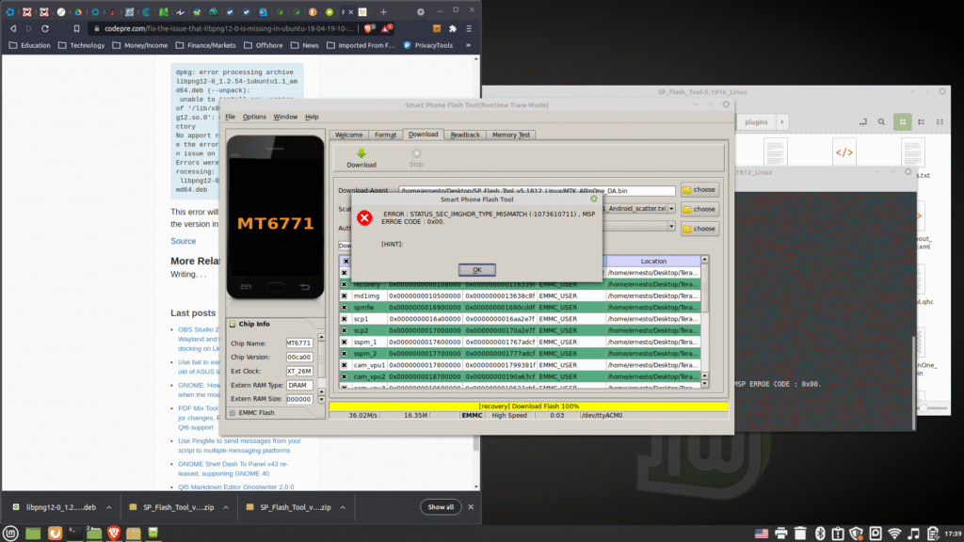Viewport: 964px width, 542px height.
Task: Click the green Download arrow icon
Action: [x=361, y=153]
